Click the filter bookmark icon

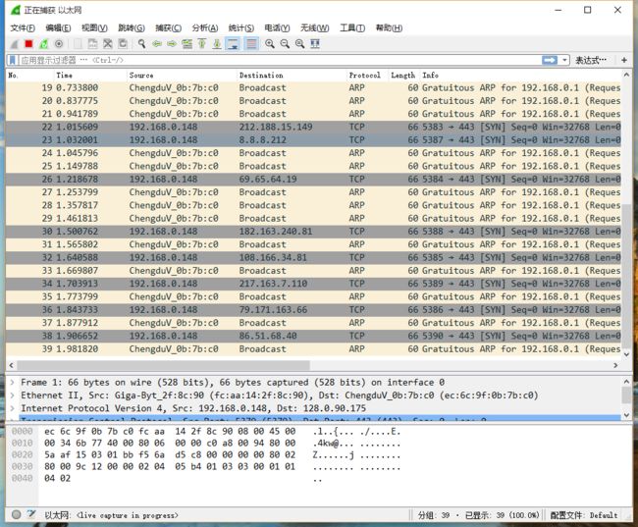click(x=13, y=60)
